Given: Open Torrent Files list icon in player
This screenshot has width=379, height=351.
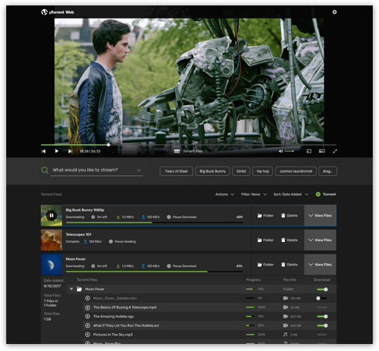Looking at the screenshot, I should tap(177, 151).
